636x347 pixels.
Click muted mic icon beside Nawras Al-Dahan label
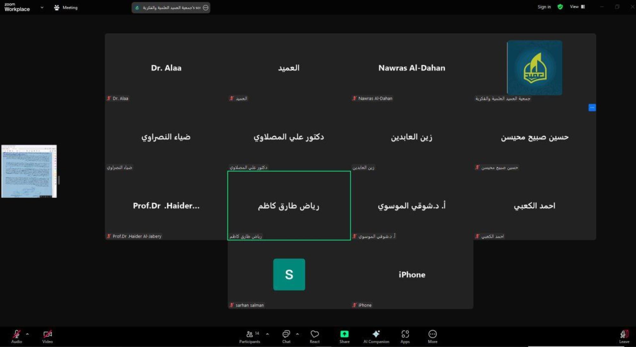[x=355, y=98]
